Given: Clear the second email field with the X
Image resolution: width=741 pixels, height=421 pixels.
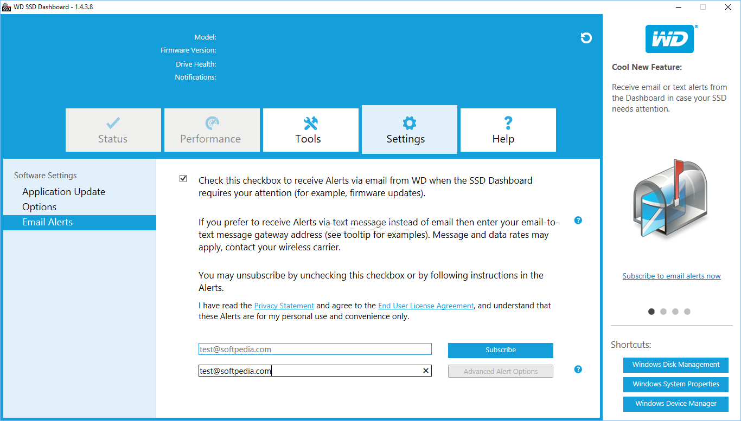Looking at the screenshot, I should click(x=426, y=371).
